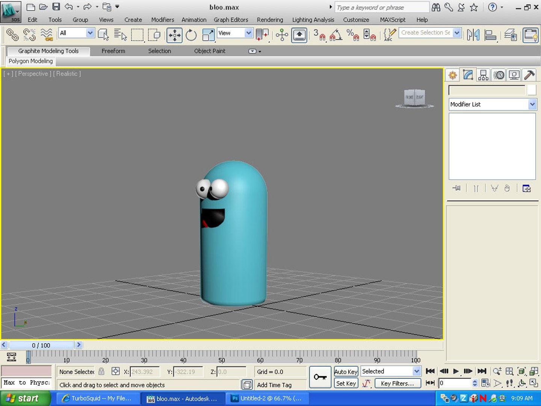Viewport: 541px width, 406px height.
Task: Open the Graph Editors menu
Action: pyautogui.click(x=231, y=20)
